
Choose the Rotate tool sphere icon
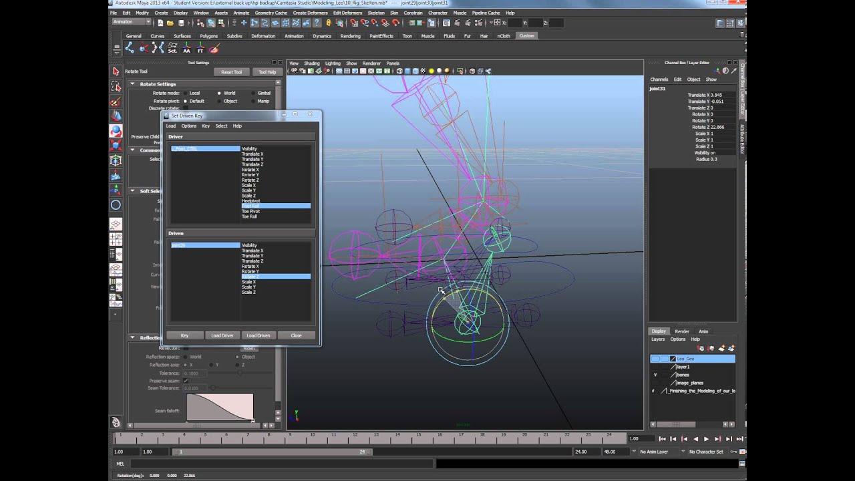116,131
